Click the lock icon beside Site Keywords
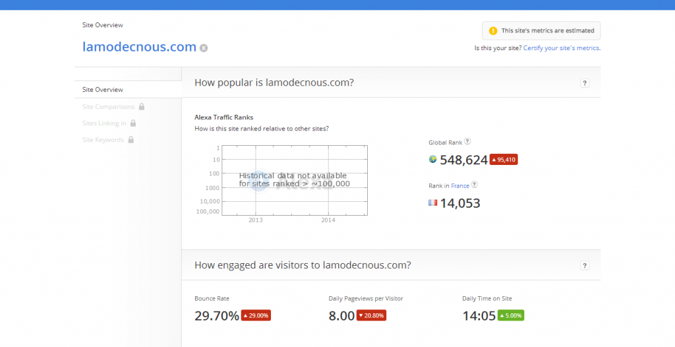675x347 pixels. click(131, 139)
